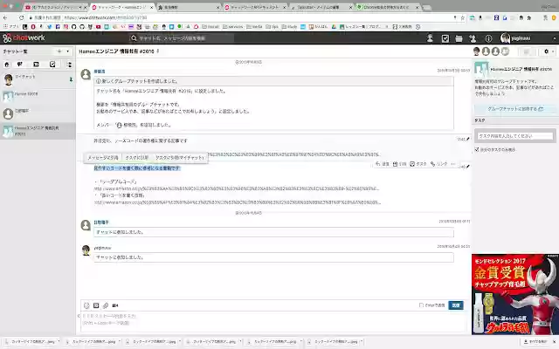Select the 'Hamee エンジニア 情報共有' chat row
The width and height of the screenshot is (559, 349).
click(x=38, y=131)
